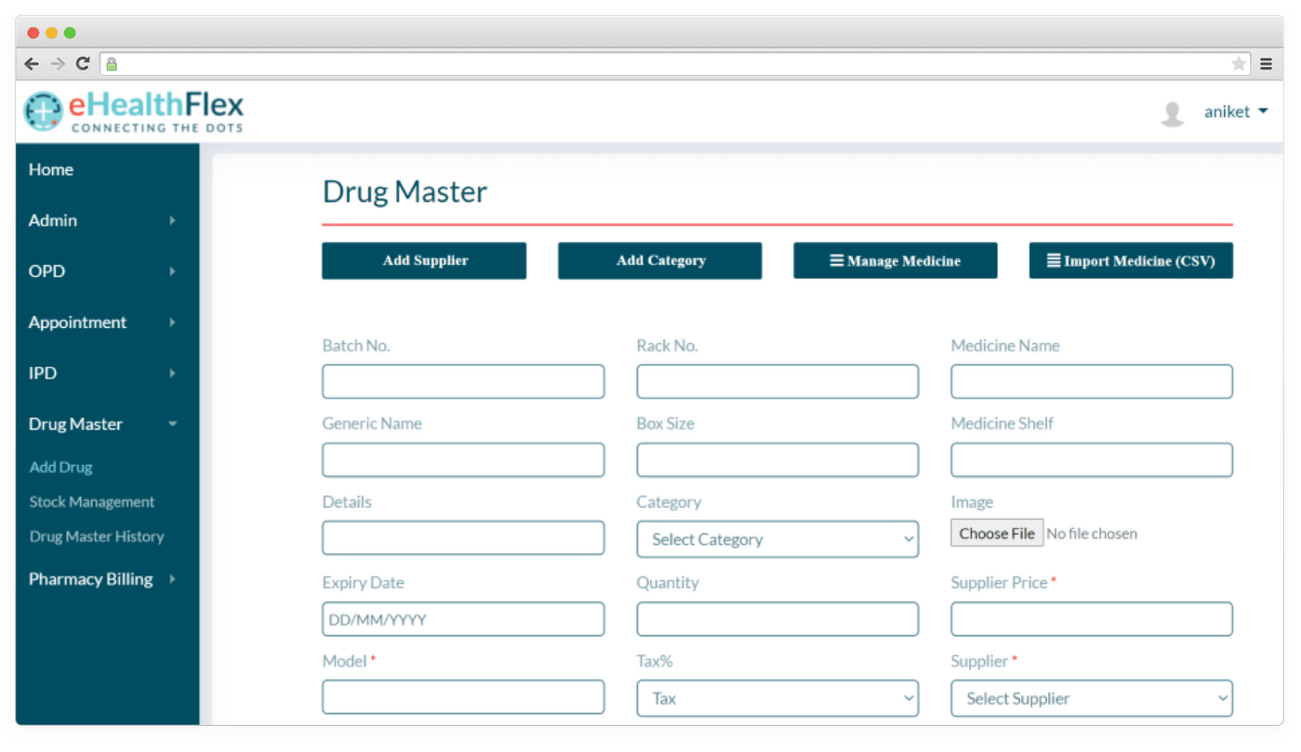Screen dimensions: 1301x752
Task: Reload the page with the refresh icon
Action: coord(83,64)
